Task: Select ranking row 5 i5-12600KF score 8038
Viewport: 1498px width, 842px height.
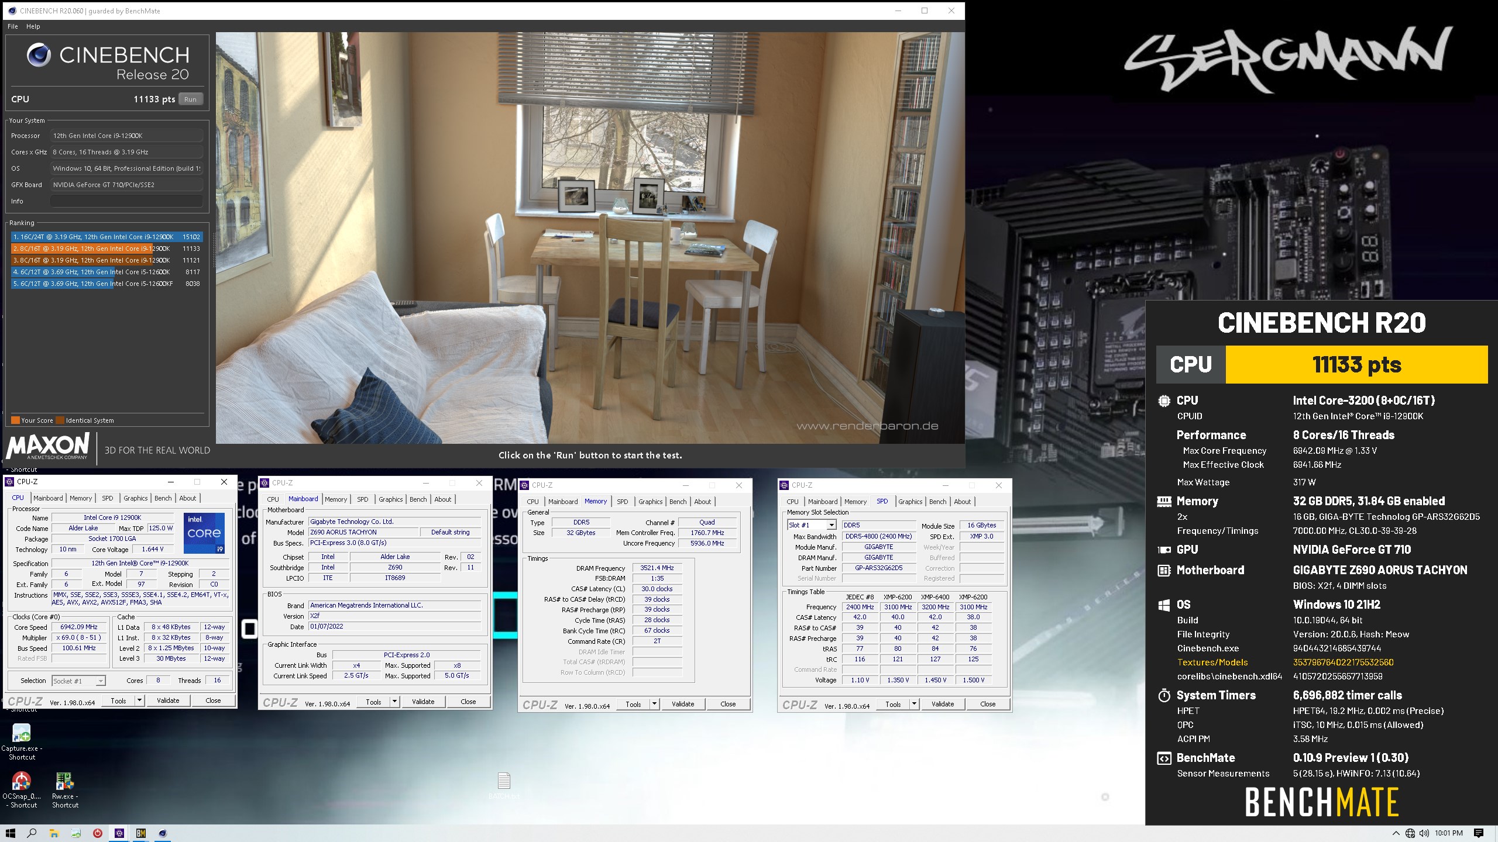Action: point(106,284)
